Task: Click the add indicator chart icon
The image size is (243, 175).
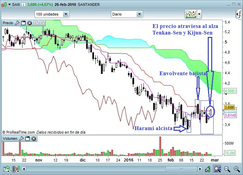Action: [x=191, y=14]
